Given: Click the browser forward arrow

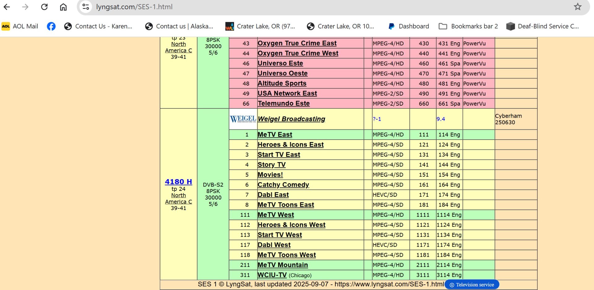Looking at the screenshot, I should pos(25,7).
